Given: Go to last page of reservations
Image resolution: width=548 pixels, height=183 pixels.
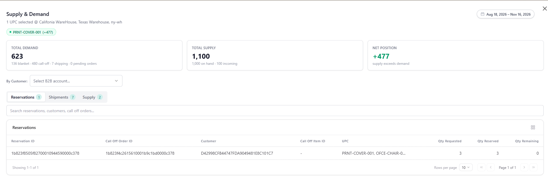Looking at the screenshot, I should [x=534, y=167].
